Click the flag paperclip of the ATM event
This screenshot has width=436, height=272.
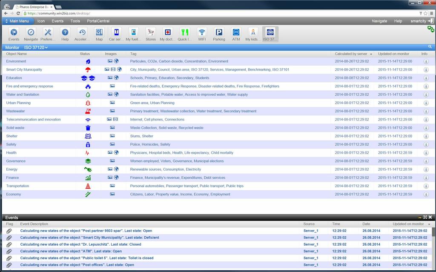pos(9,251)
